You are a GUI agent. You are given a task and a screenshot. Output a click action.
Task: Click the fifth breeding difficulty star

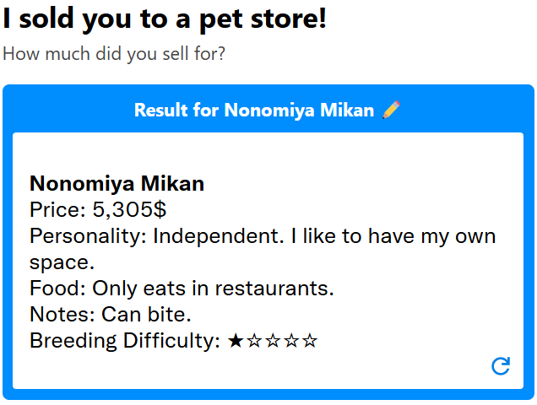tap(310, 341)
